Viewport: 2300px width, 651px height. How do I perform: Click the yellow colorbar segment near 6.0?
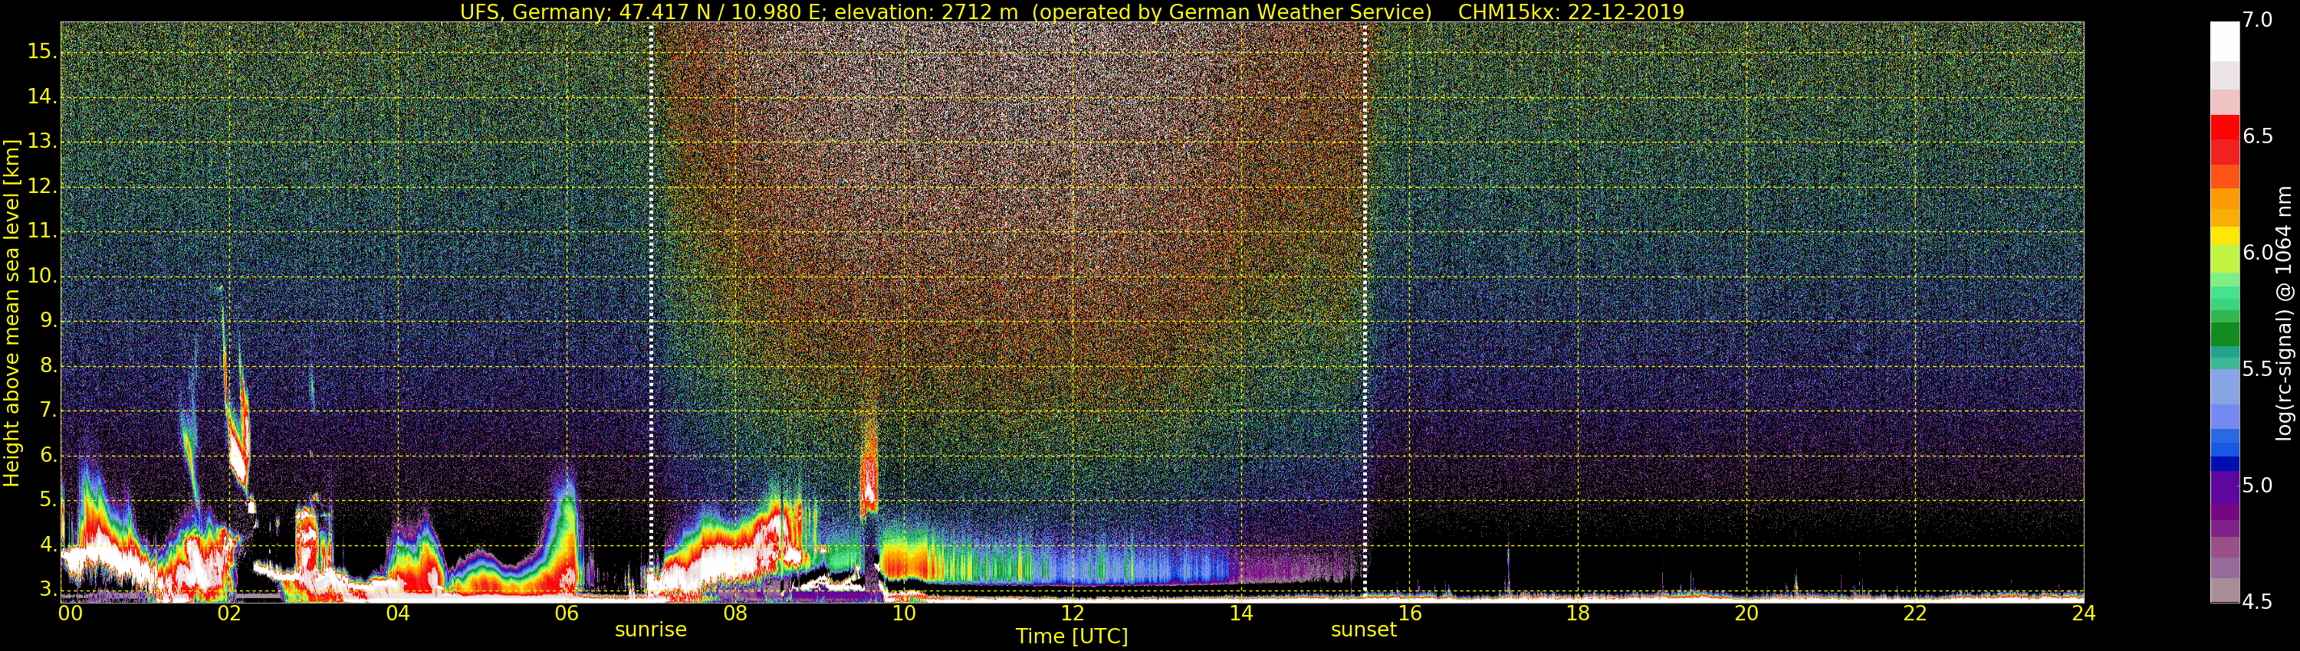2224,235
